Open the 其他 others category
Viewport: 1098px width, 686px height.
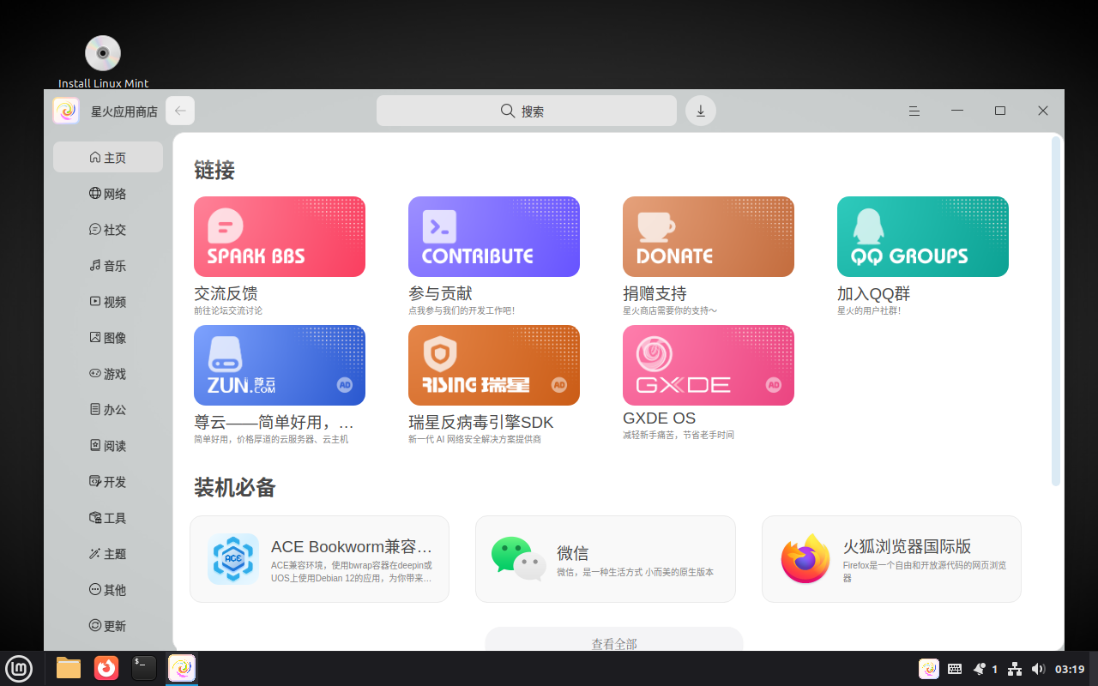pos(108,590)
